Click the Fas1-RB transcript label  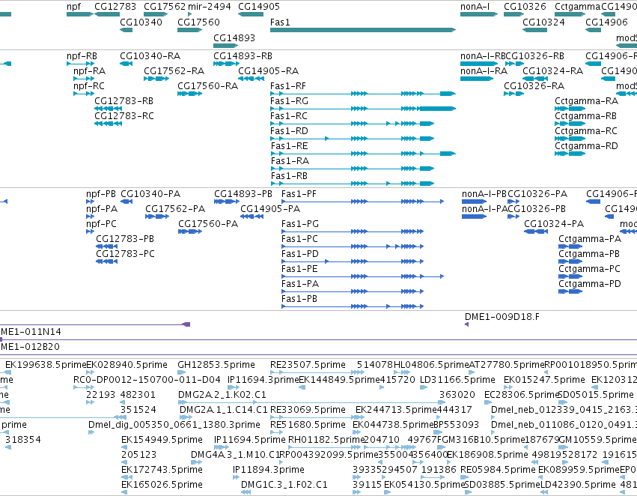(289, 176)
